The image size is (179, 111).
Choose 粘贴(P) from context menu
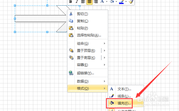pos(88,28)
